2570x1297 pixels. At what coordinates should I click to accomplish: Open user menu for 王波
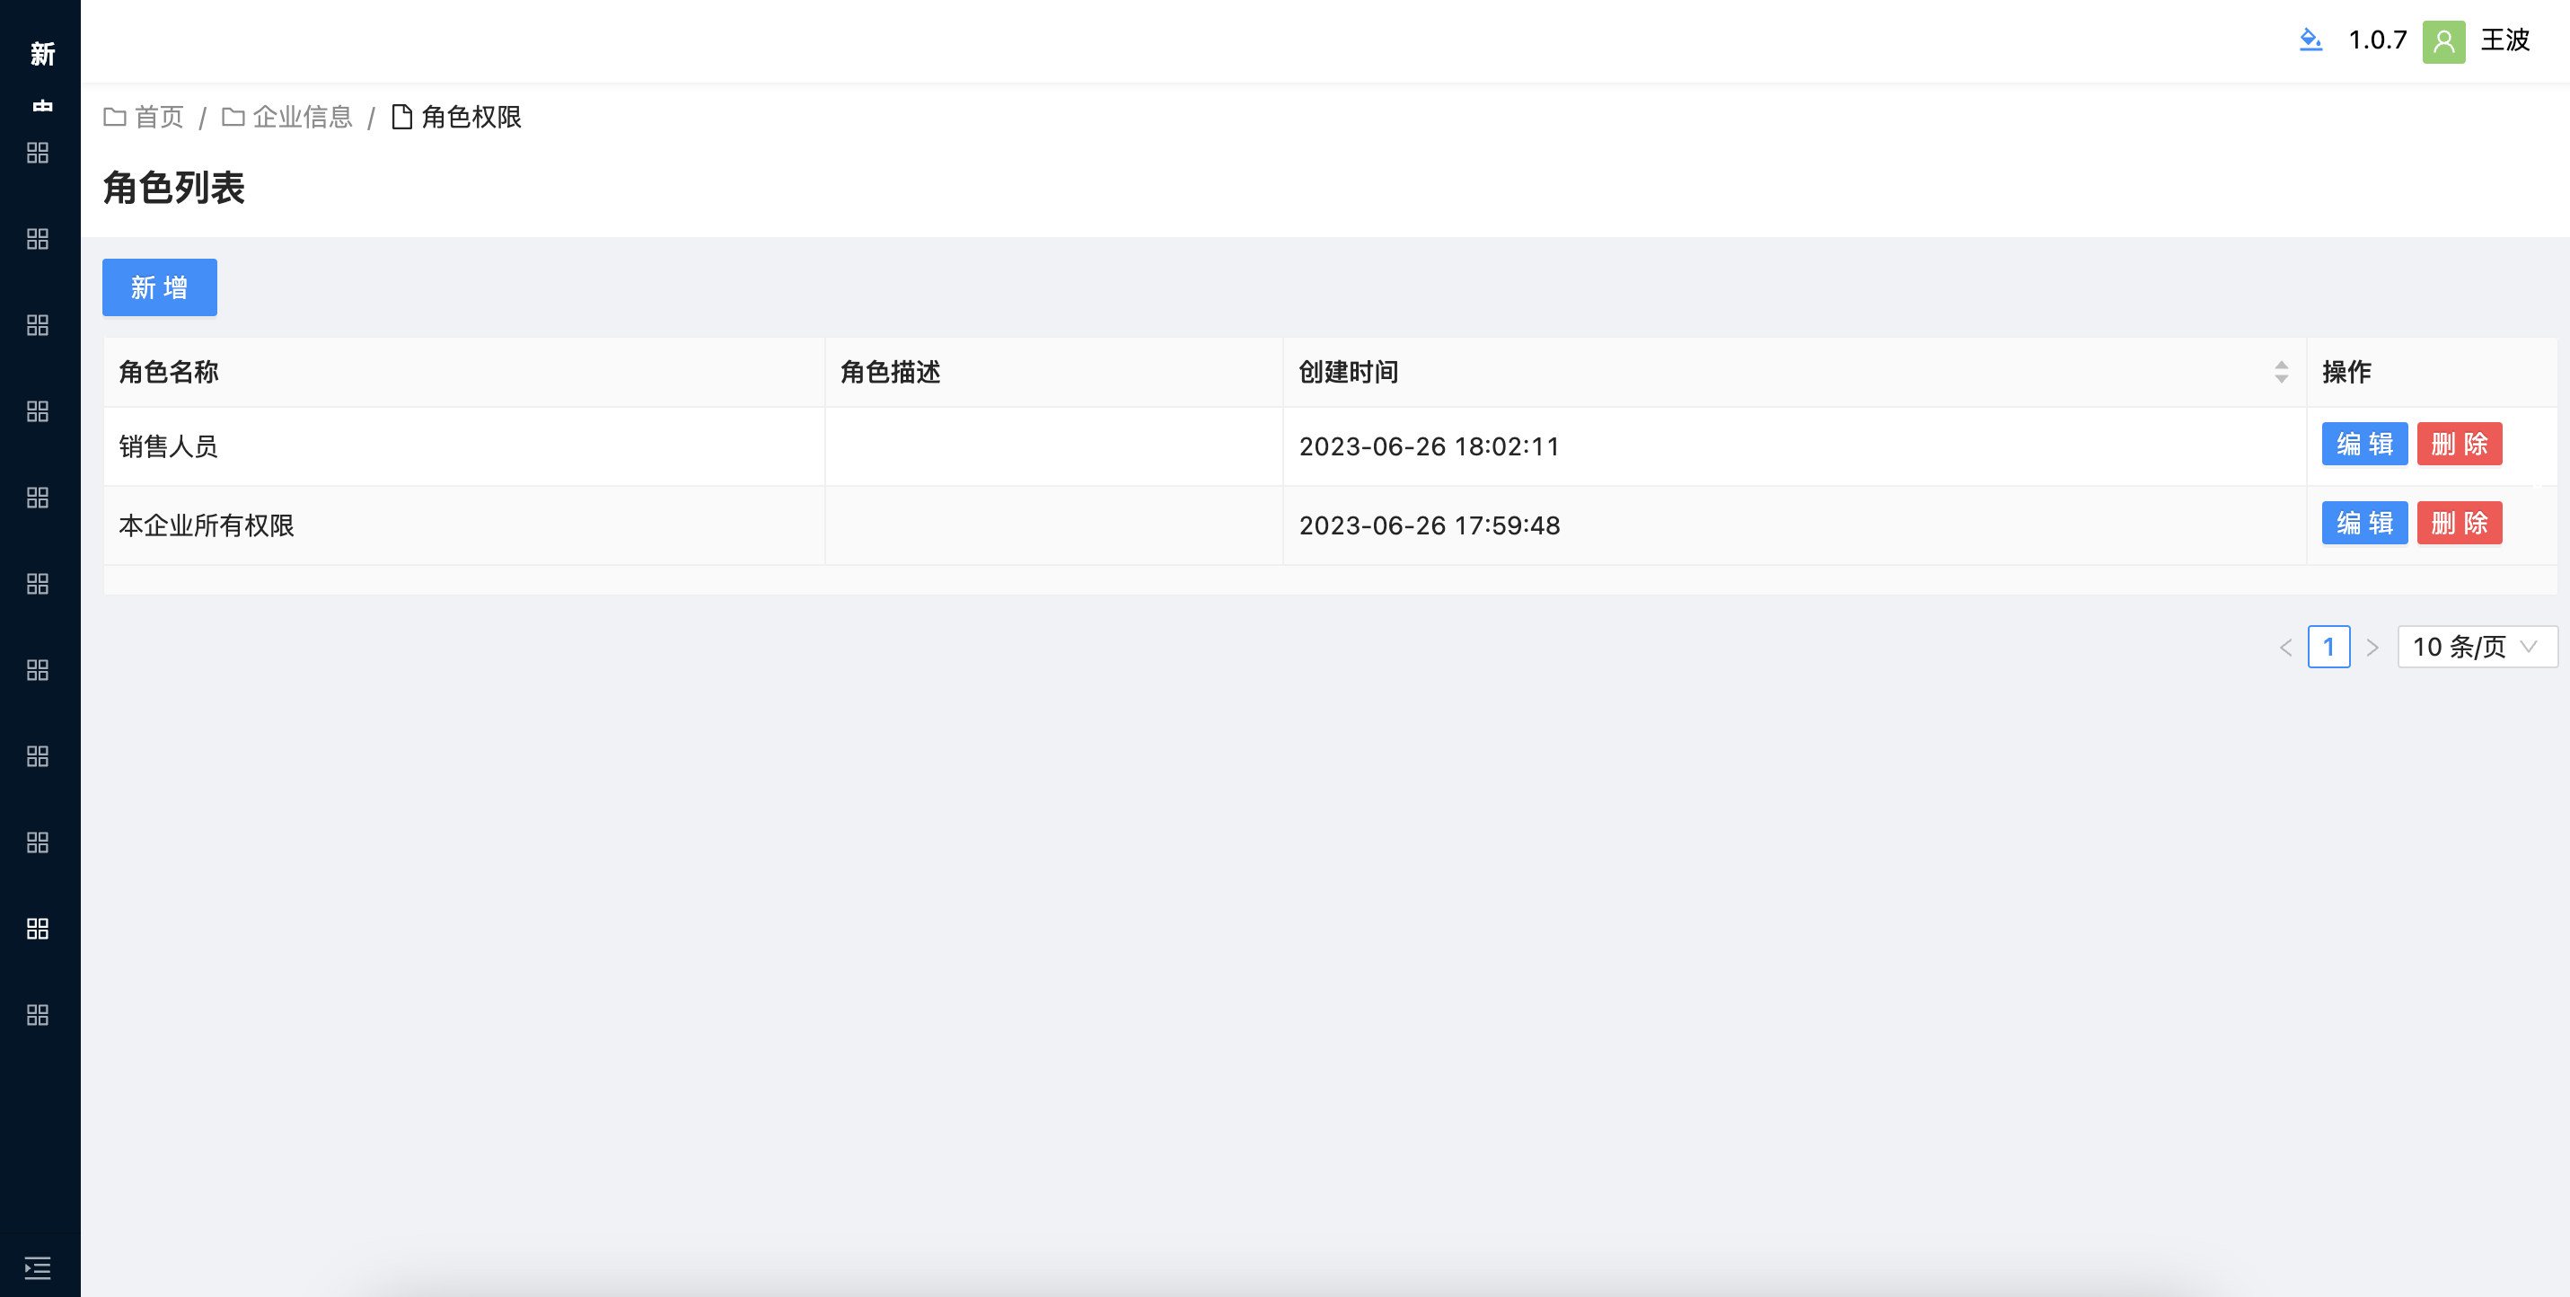coord(2505,41)
